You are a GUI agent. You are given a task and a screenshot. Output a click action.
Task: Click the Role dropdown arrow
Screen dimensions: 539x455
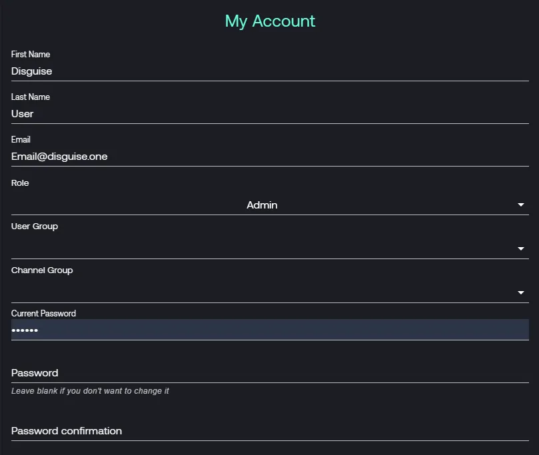tap(520, 205)
